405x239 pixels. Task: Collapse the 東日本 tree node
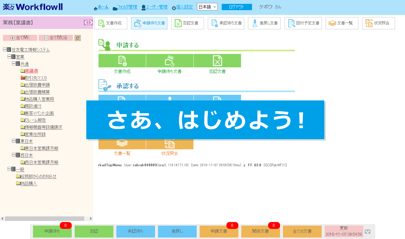click(14, 141)
